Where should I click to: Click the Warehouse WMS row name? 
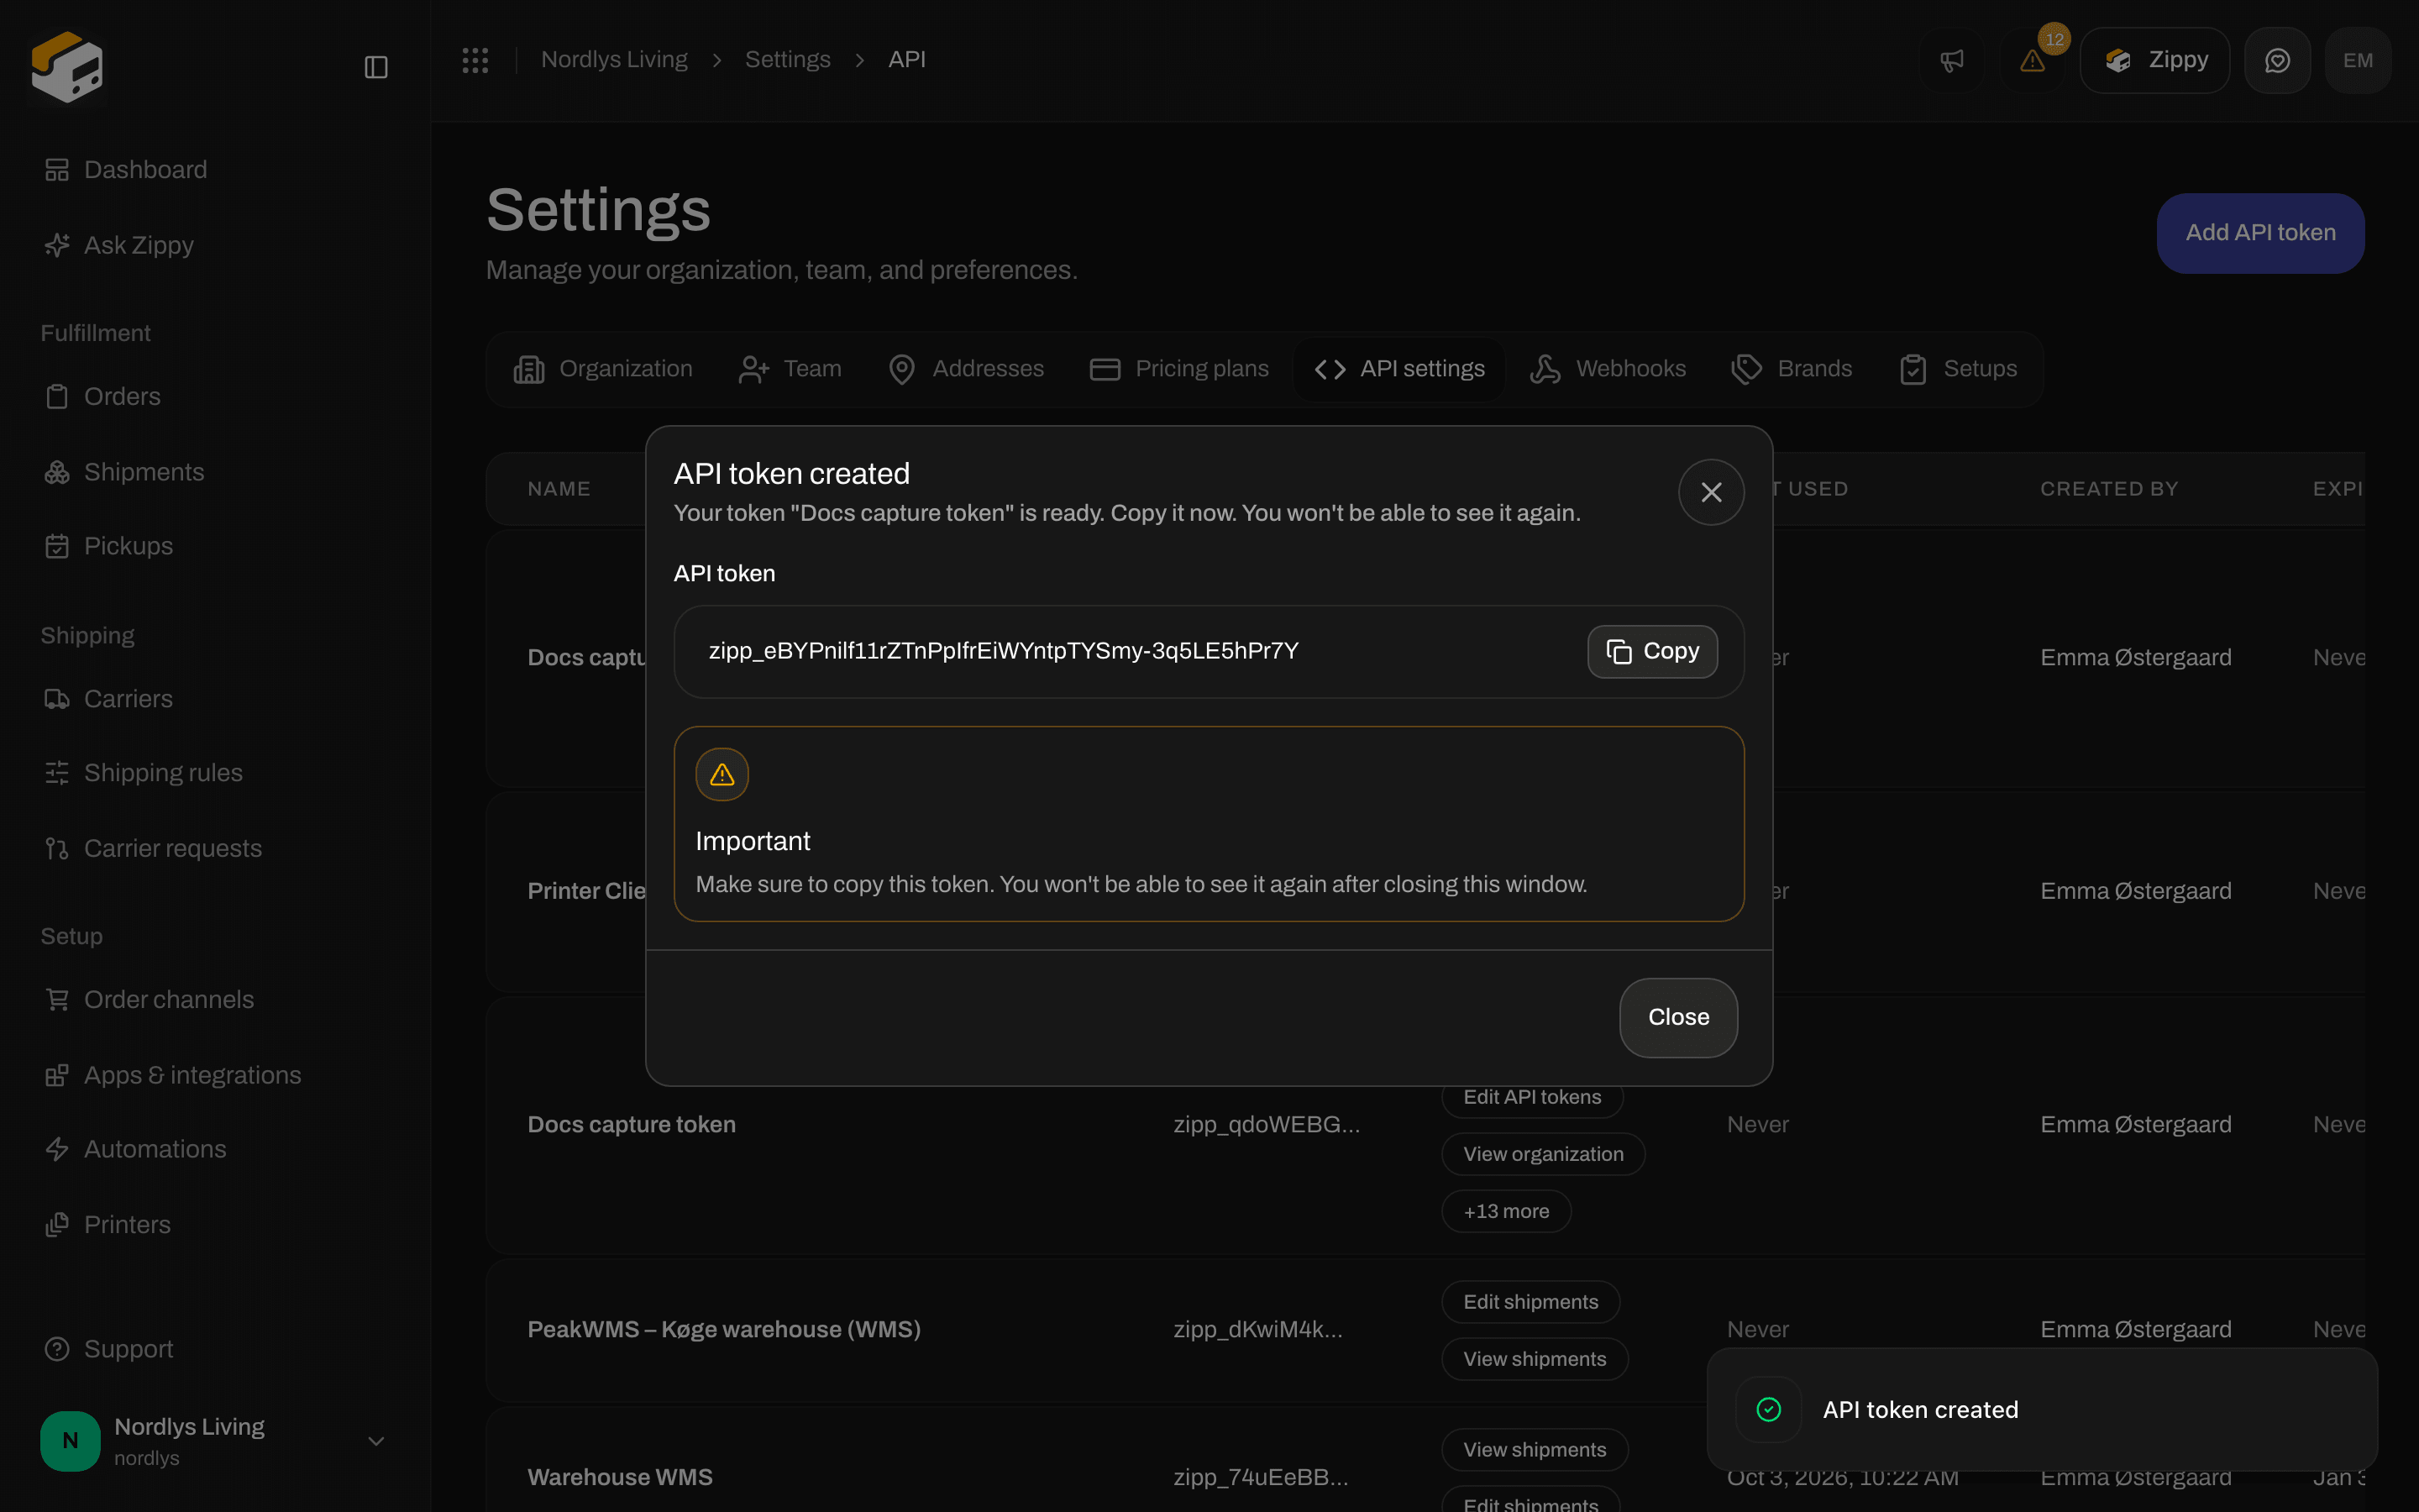pos(620,1477)
